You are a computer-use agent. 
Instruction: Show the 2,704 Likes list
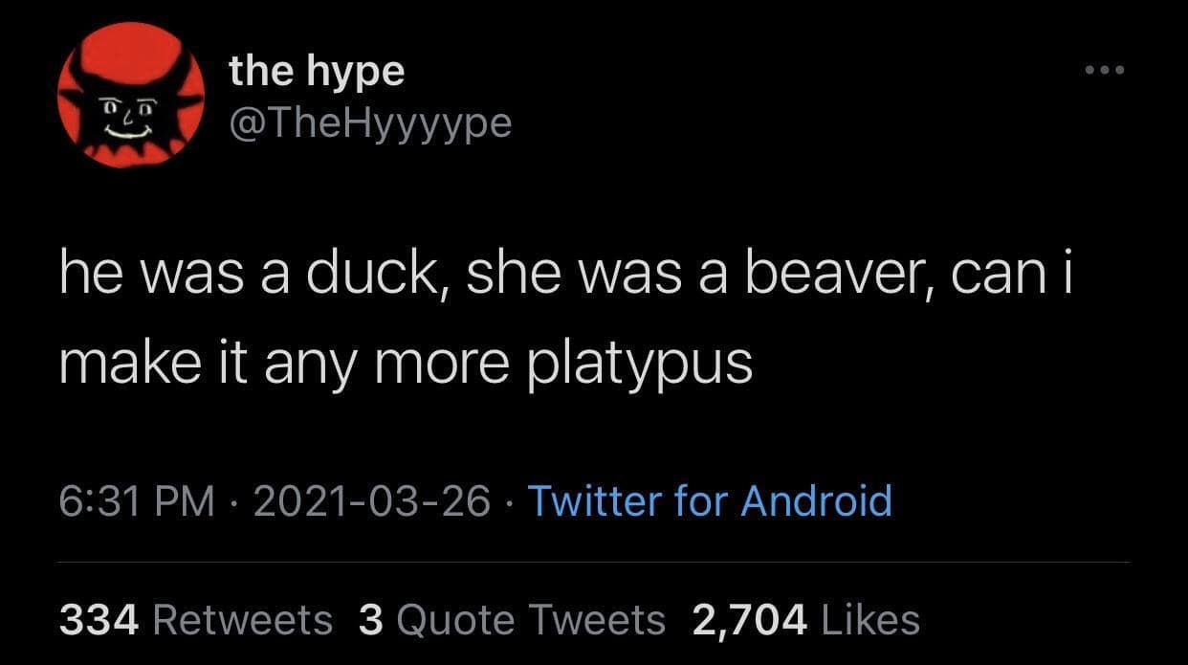coord(804,620)
